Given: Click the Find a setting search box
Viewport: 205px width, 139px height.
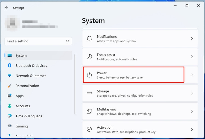Looking at the screenshot, I should coord(38,41).
